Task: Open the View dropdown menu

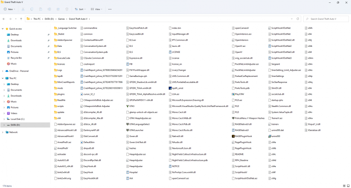Action: point(97,9)
